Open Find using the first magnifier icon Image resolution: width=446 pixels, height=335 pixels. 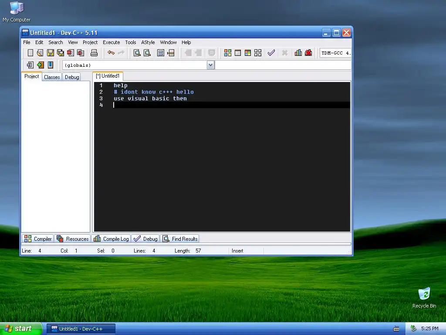coord(137,53)
